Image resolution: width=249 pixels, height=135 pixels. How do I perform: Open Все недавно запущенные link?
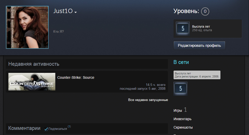tap(148, 100)
